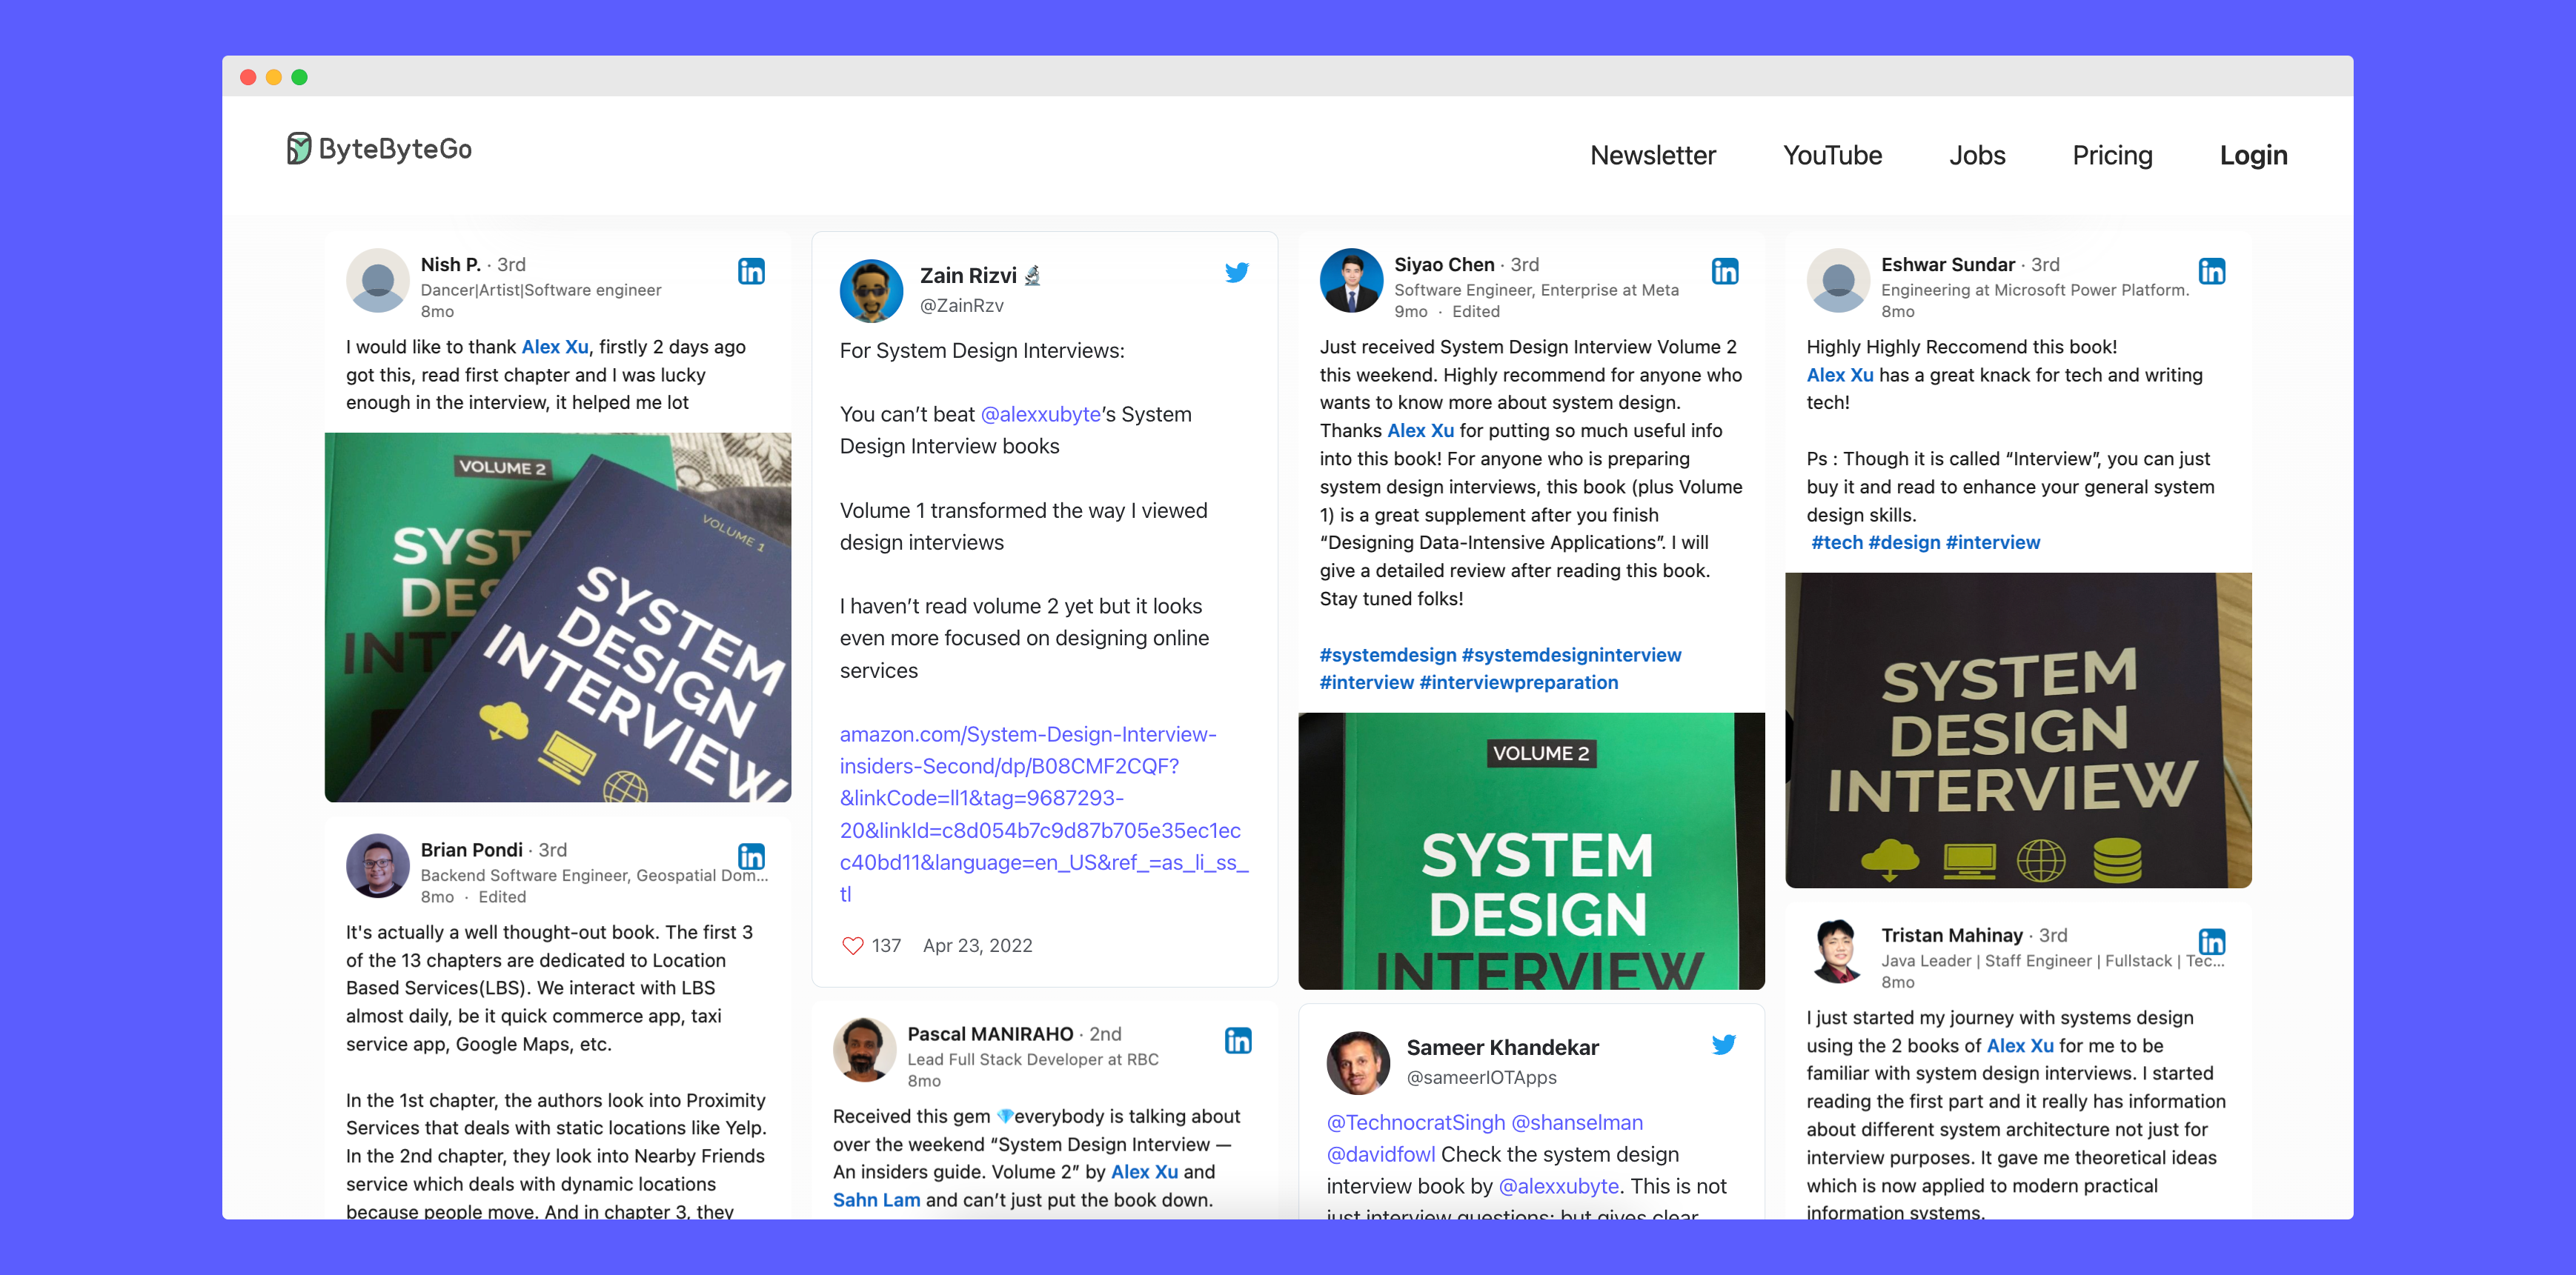This screenshot has height=1275, width=2576.
Task: Click #interviewpreparation hashtag
Action: tap(1519, 683)
